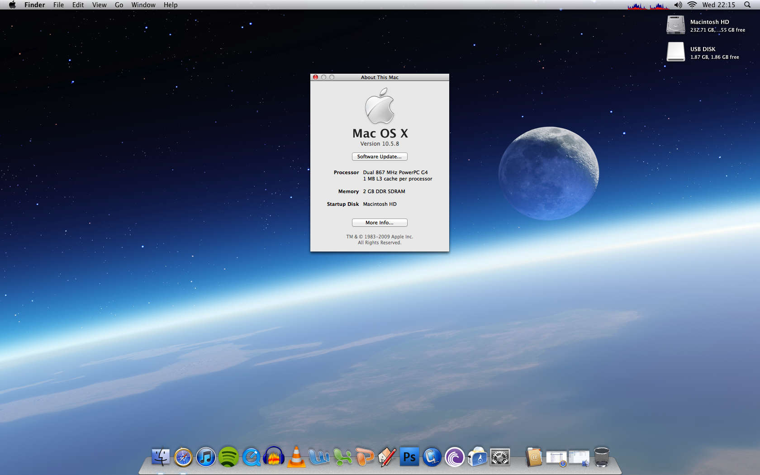Open Spotify from the dock

[x=228, y=457]
